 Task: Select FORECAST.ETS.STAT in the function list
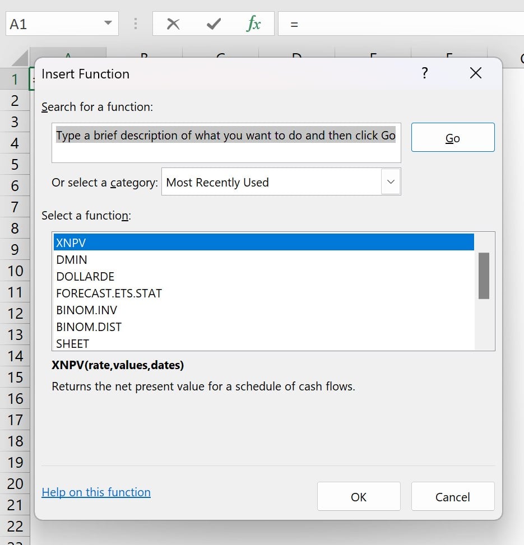[263, 294]
